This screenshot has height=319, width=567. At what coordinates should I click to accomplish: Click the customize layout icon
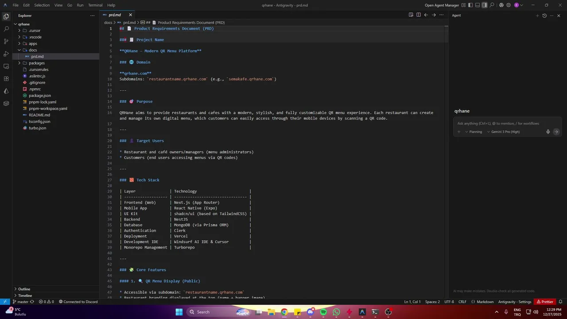pos(463,5)
